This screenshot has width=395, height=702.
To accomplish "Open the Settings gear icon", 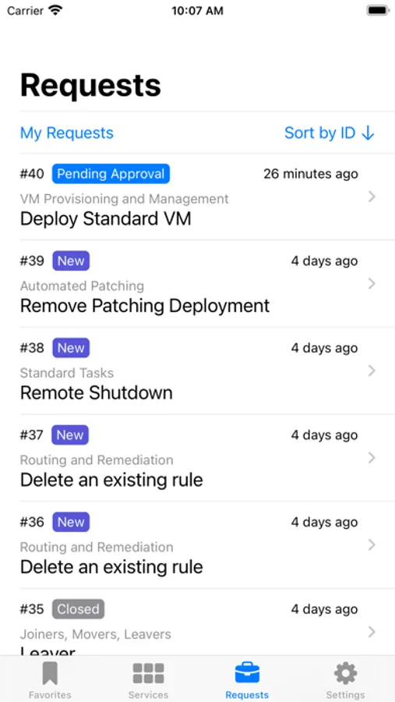I will (345, 674).
